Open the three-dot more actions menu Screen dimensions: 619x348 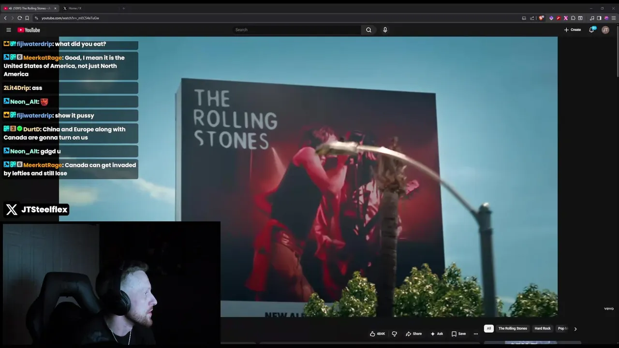[x=476, y=333]
